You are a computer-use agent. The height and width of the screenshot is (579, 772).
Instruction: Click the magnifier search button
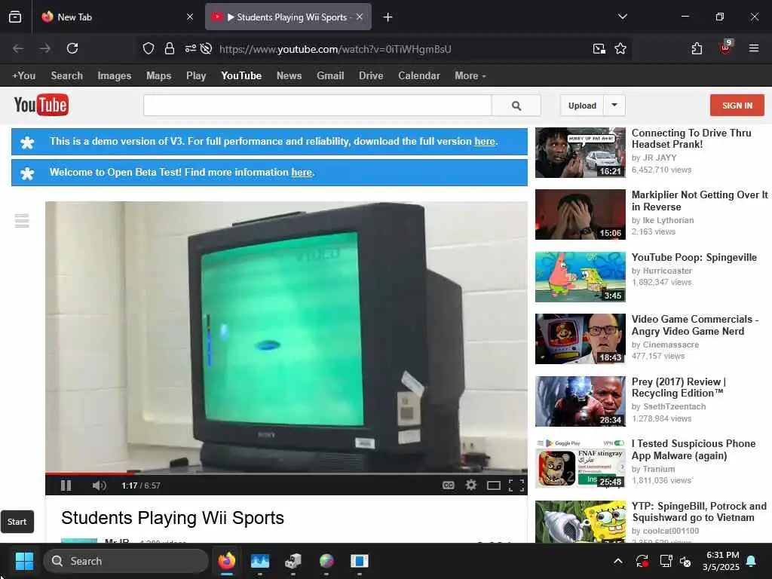(x=516, y=106)
